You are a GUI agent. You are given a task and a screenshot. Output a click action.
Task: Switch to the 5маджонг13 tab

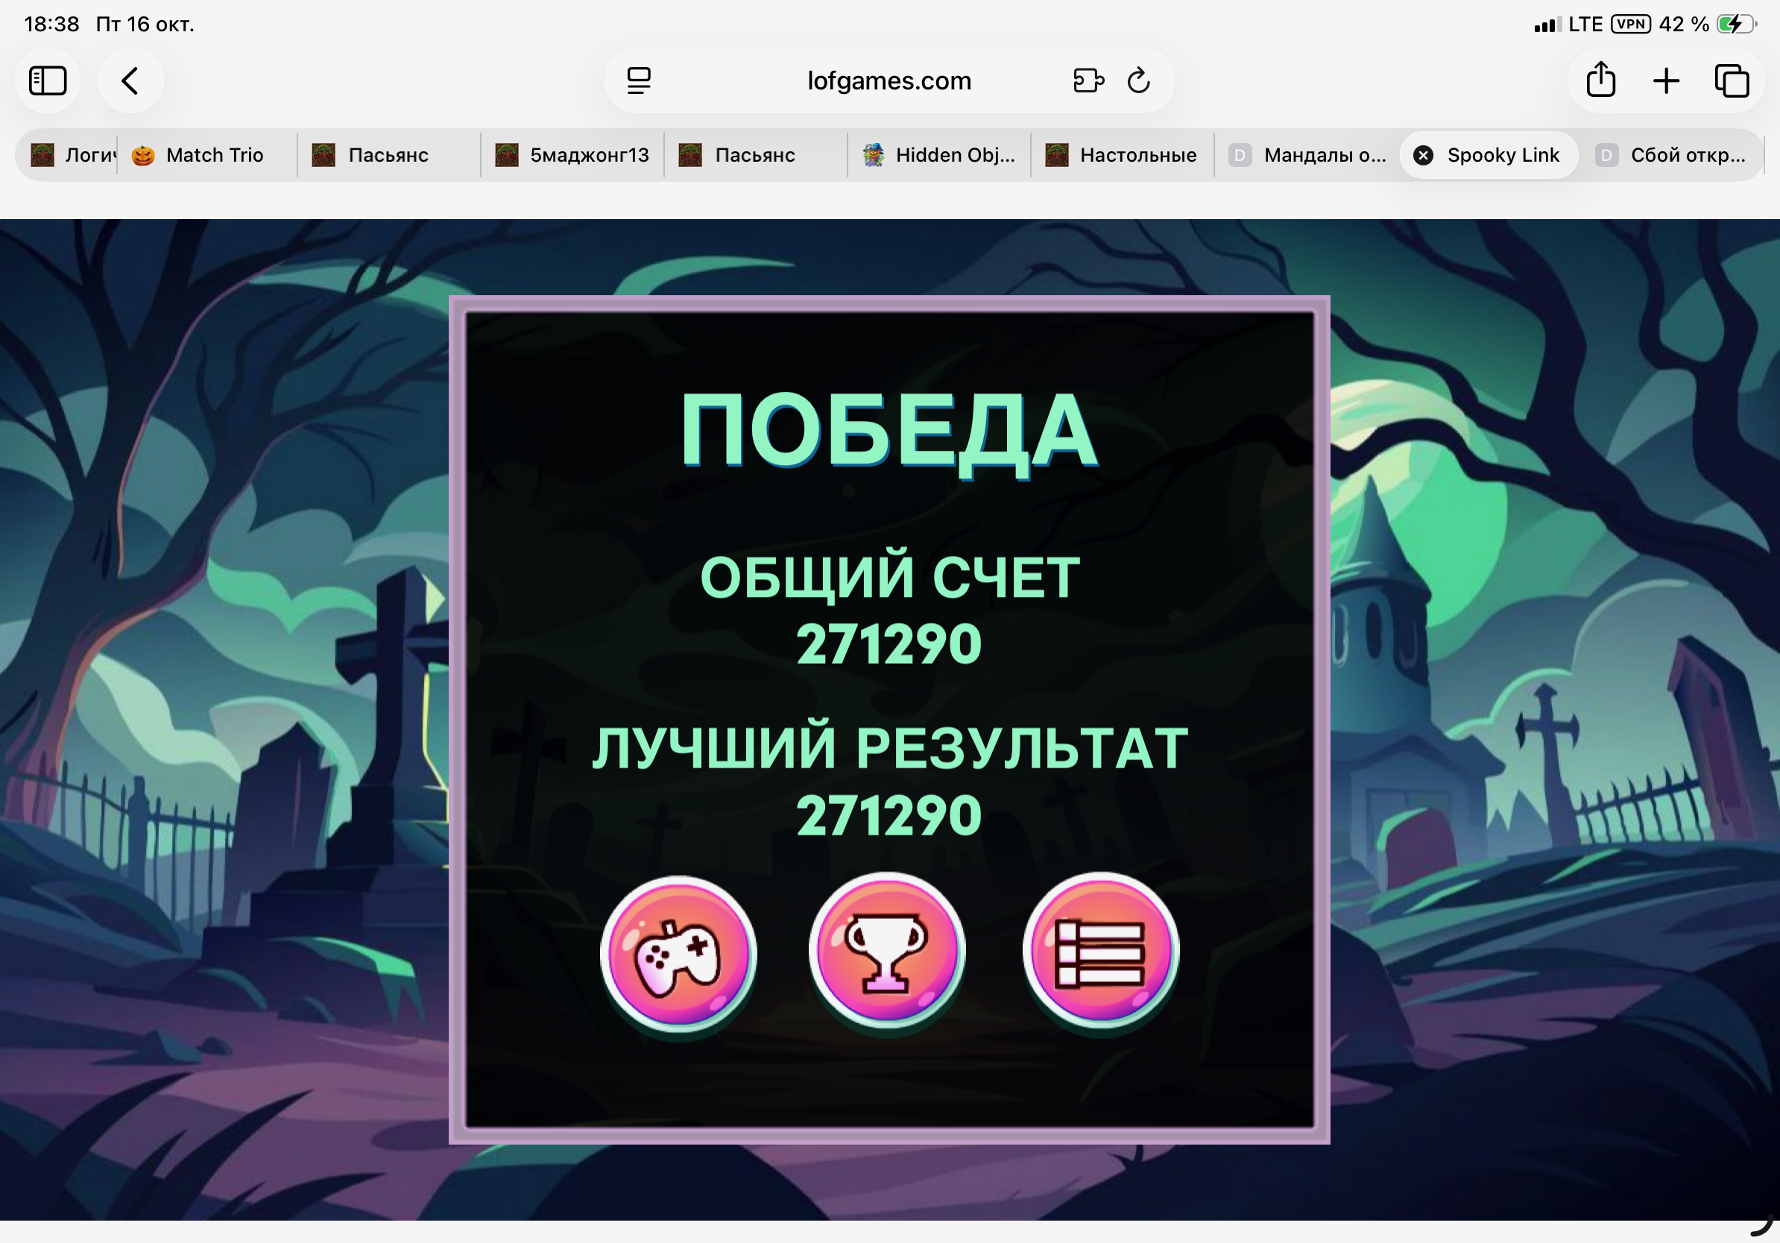pos(572,155)
